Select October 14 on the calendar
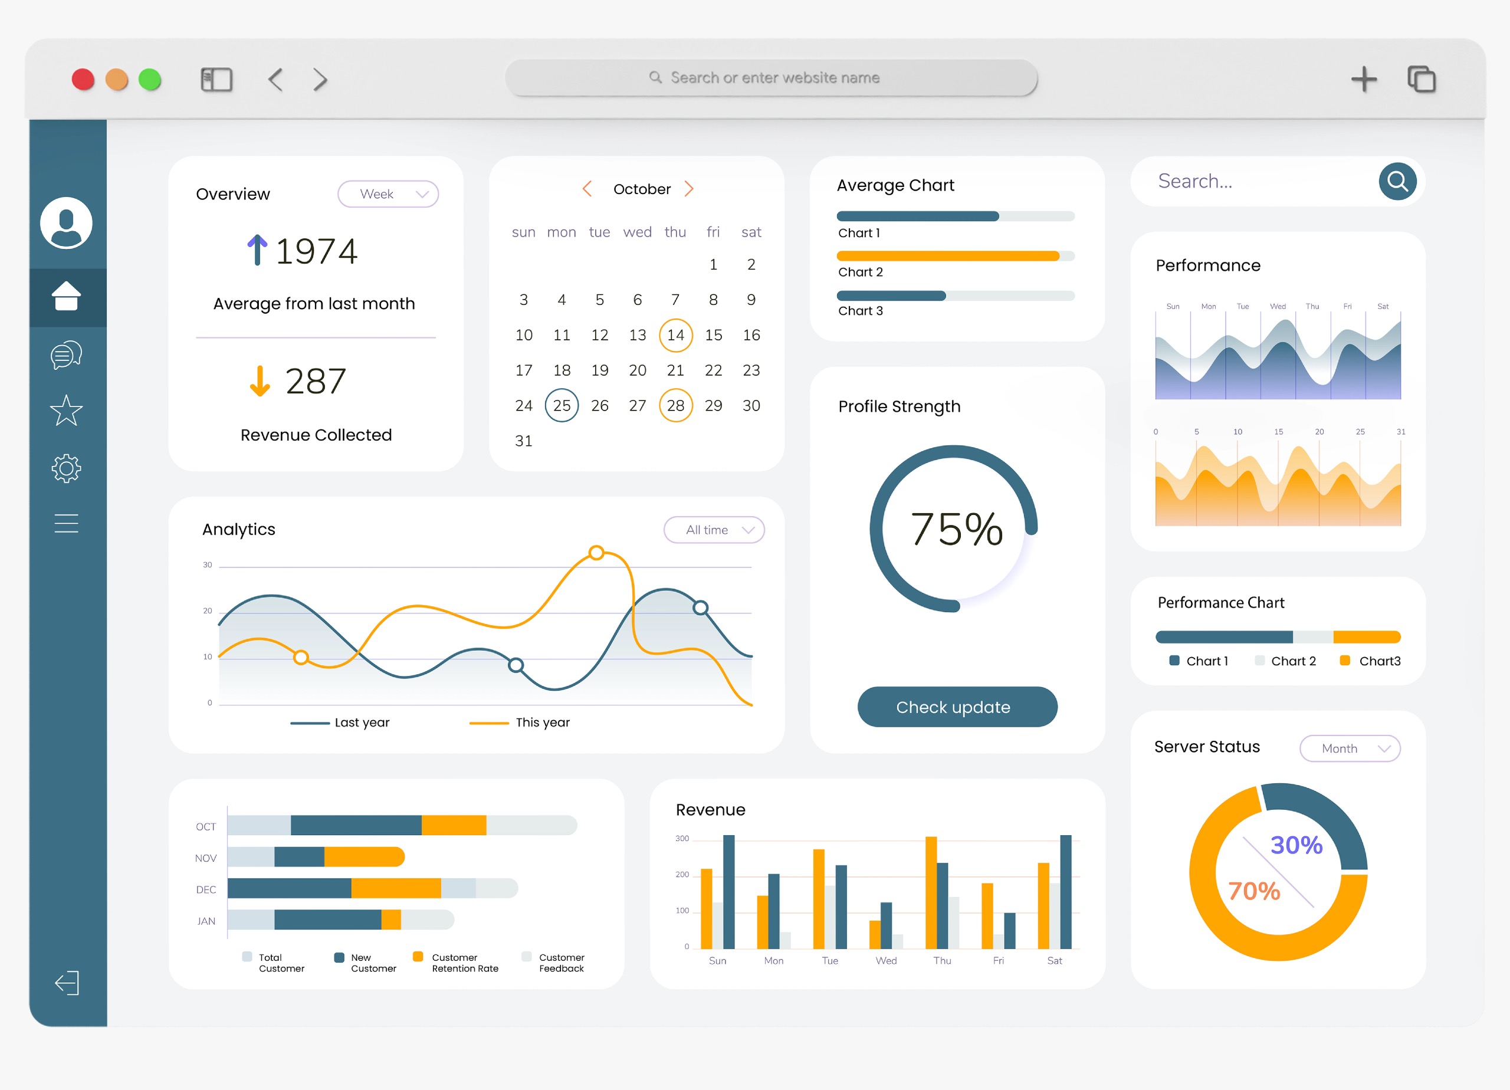Viewport: 1510px width, 1090px height. (676, 335)
